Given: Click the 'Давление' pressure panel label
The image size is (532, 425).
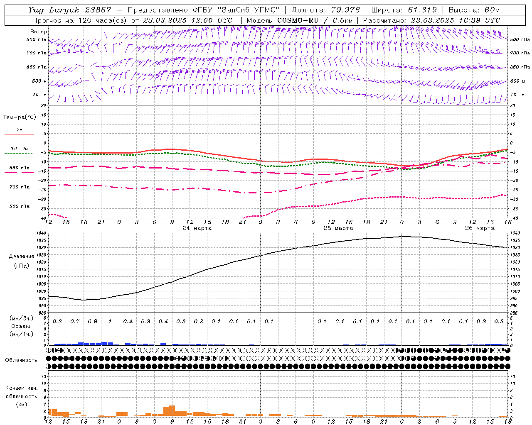Looking at the screenshot, I should click(21, 256).
